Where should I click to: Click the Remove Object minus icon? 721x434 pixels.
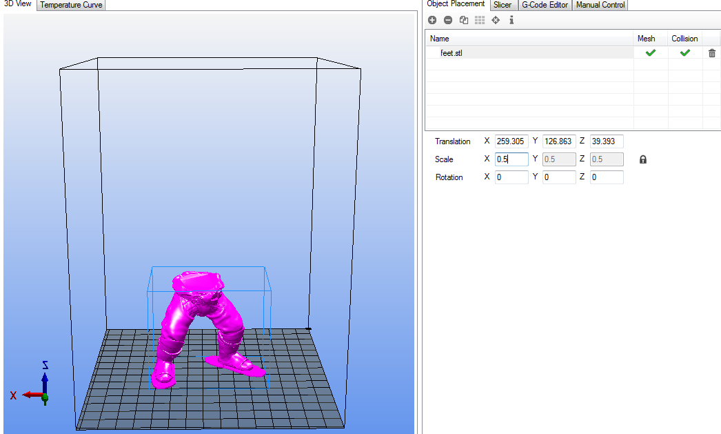(x=448, y=20)
